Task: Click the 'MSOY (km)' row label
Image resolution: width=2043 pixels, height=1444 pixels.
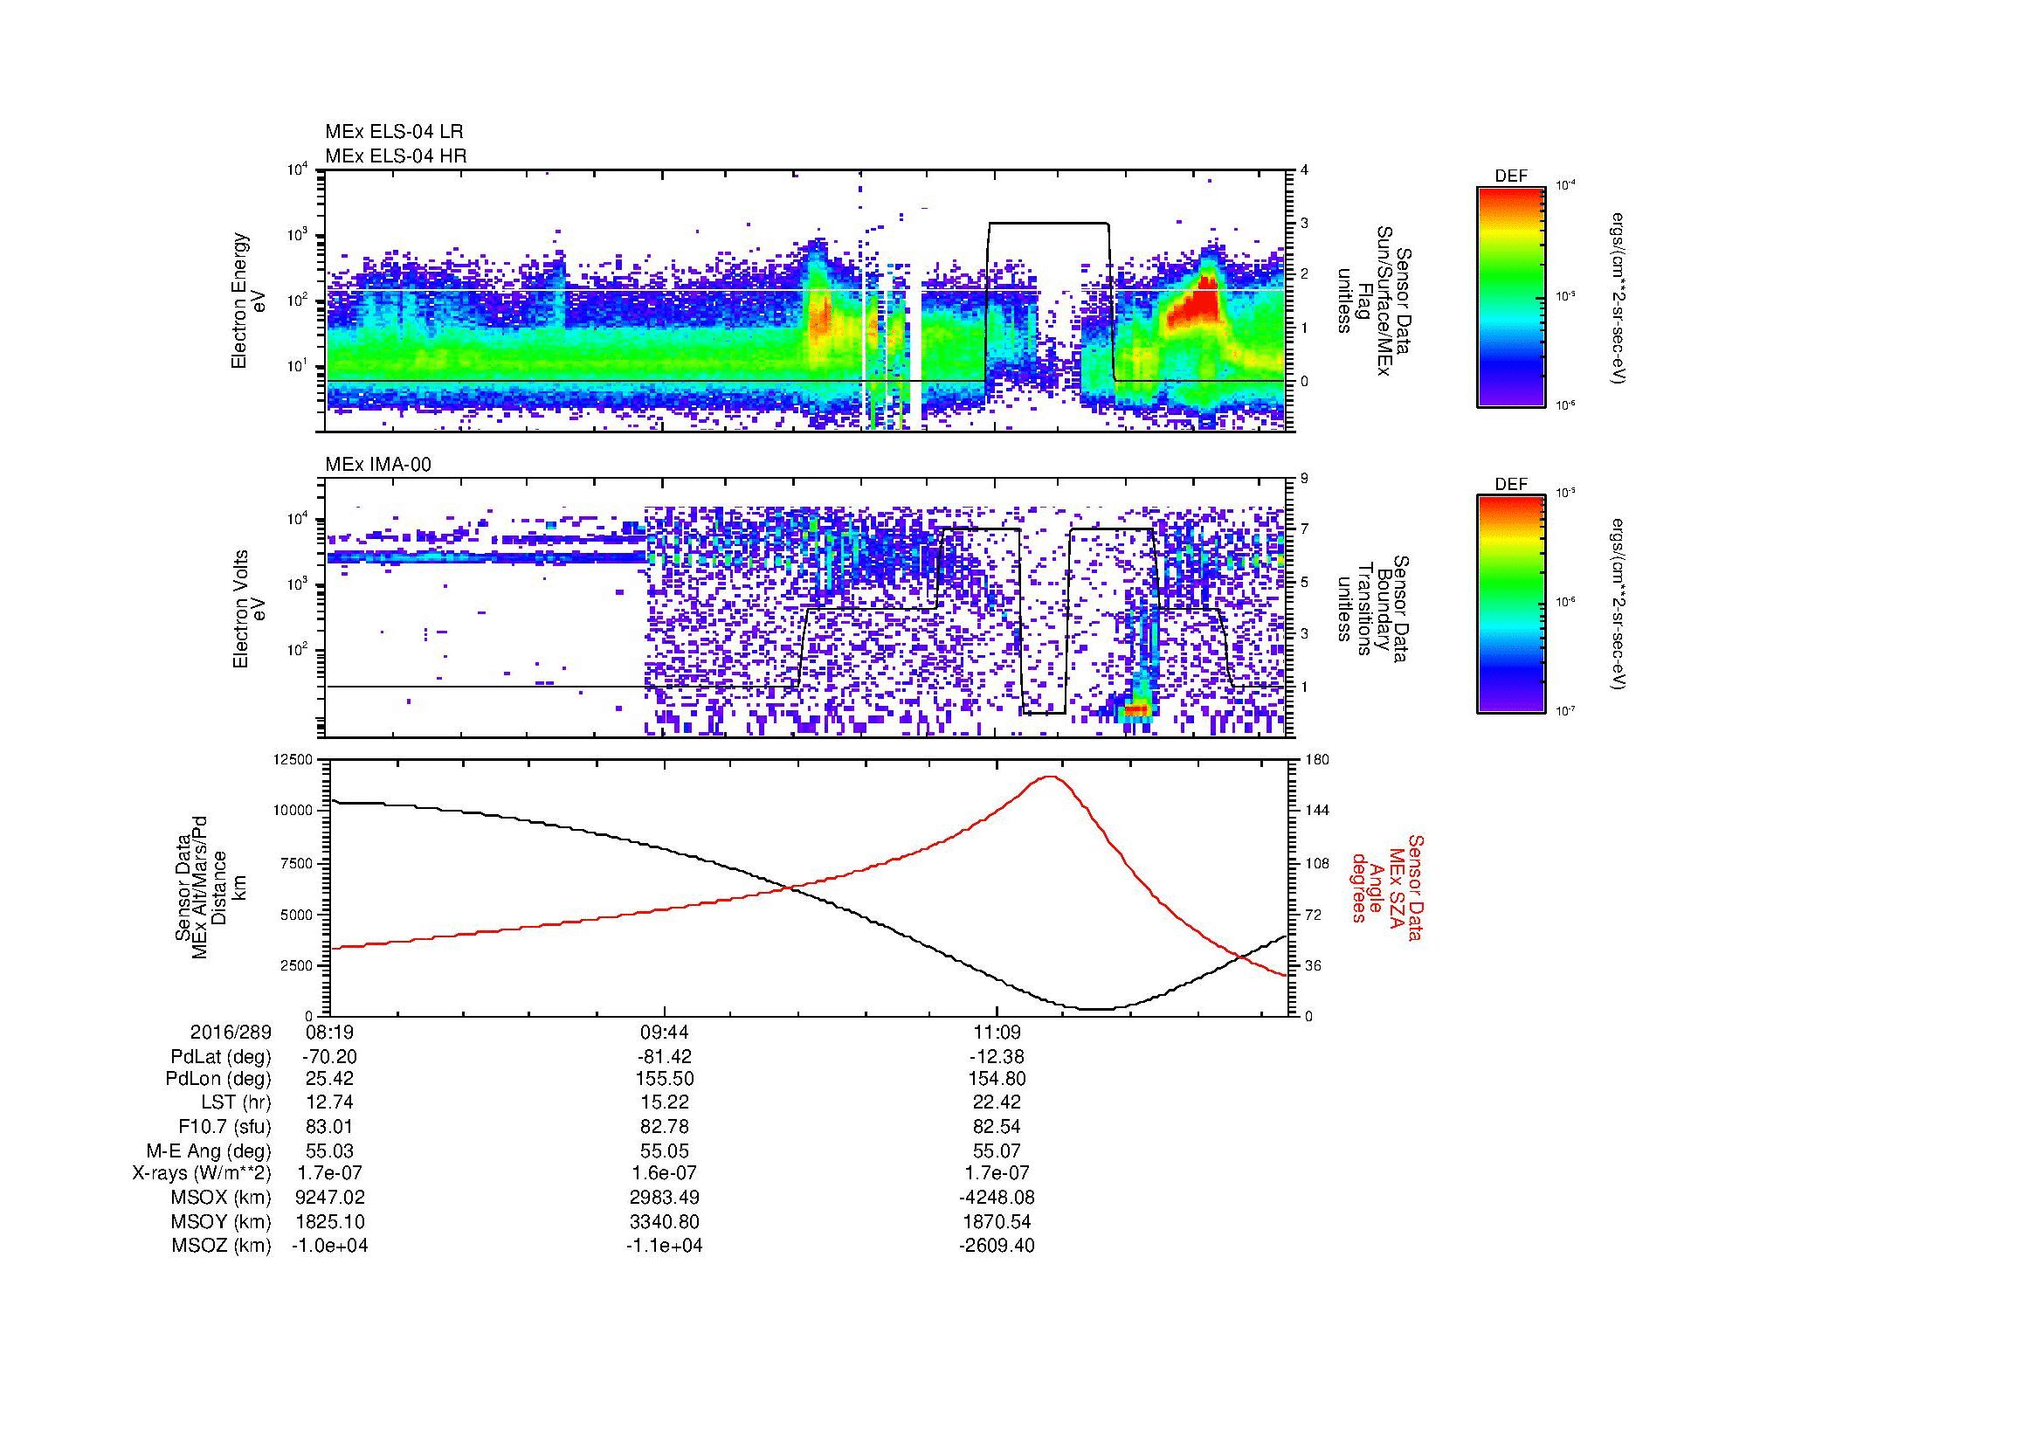Action: 221,1222
